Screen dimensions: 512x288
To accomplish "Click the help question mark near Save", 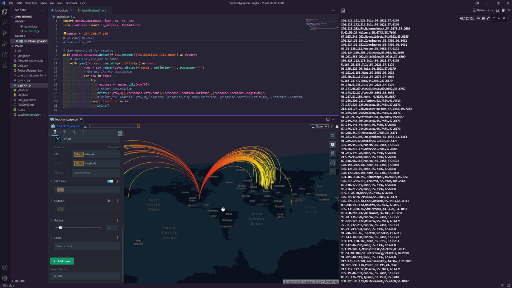I will pyautogui.click(x=331, y=127).
